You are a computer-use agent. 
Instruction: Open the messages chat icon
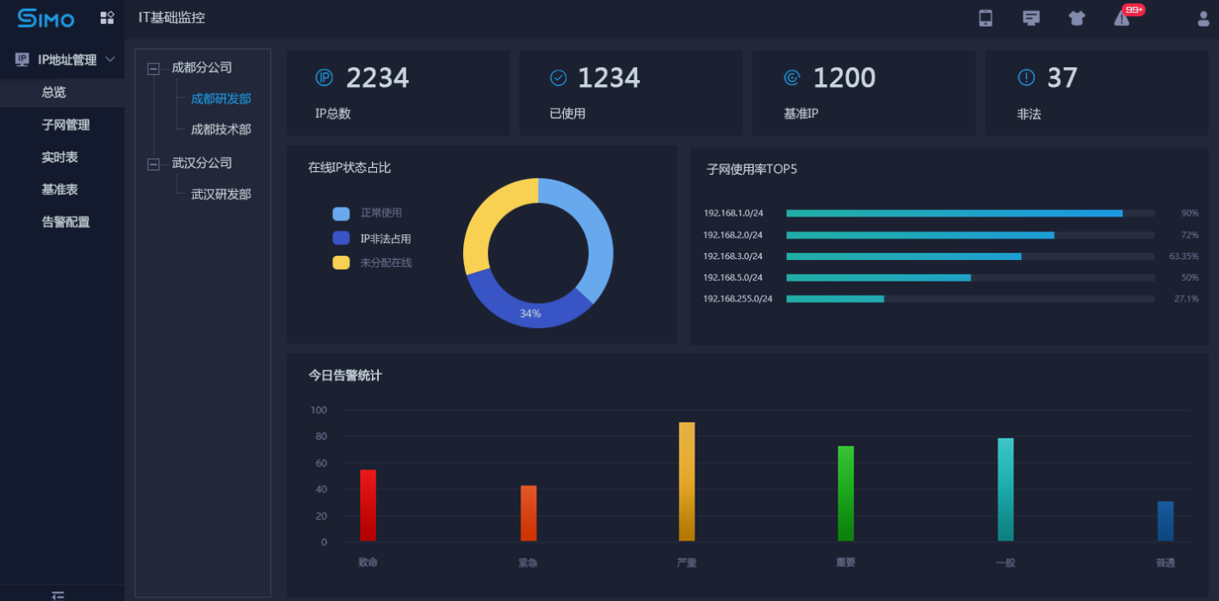(x=1030, y=18)
